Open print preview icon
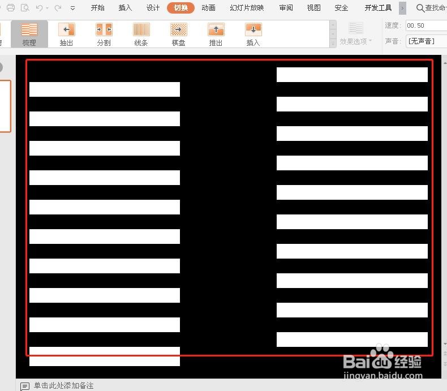The image size is (447, 391). [x=25, y=8]
